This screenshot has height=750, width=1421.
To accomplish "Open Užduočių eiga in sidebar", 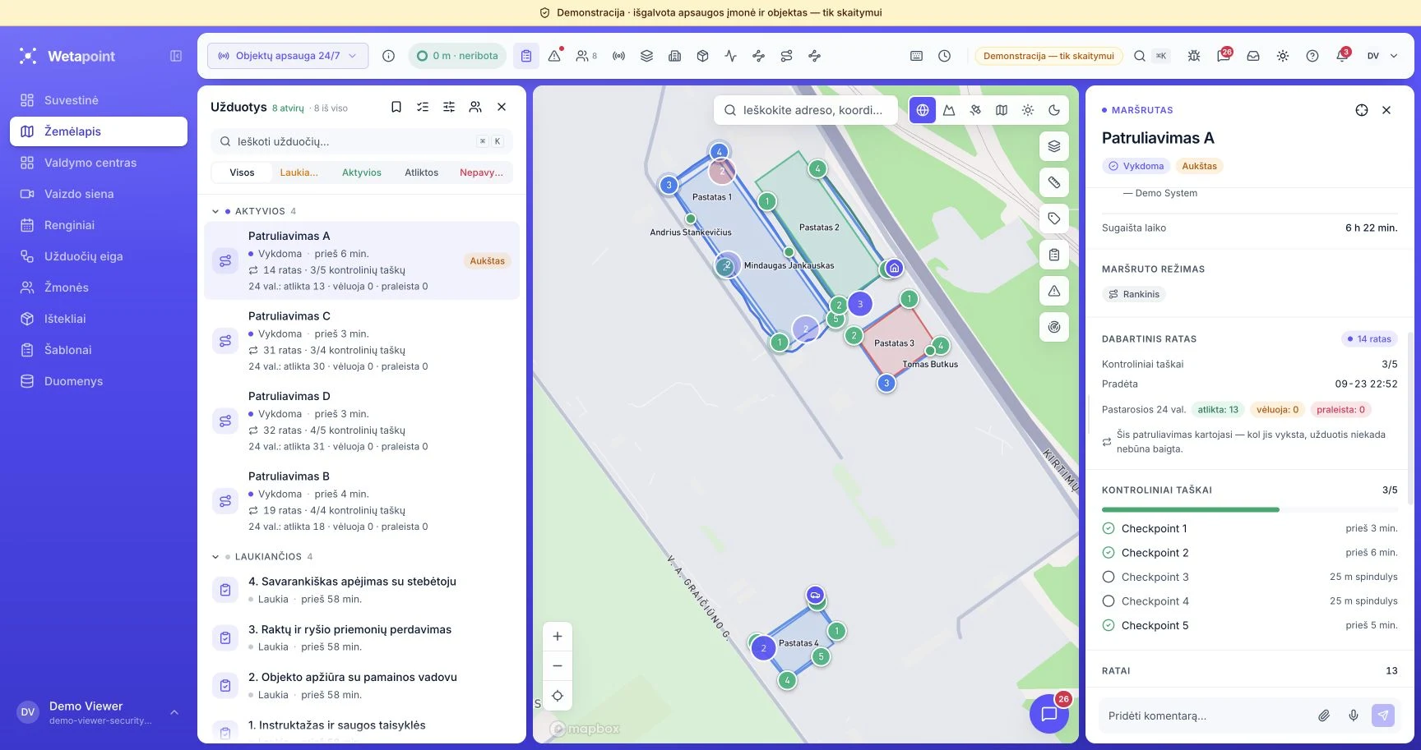I will pyautogui.click(x=99, y=256).
